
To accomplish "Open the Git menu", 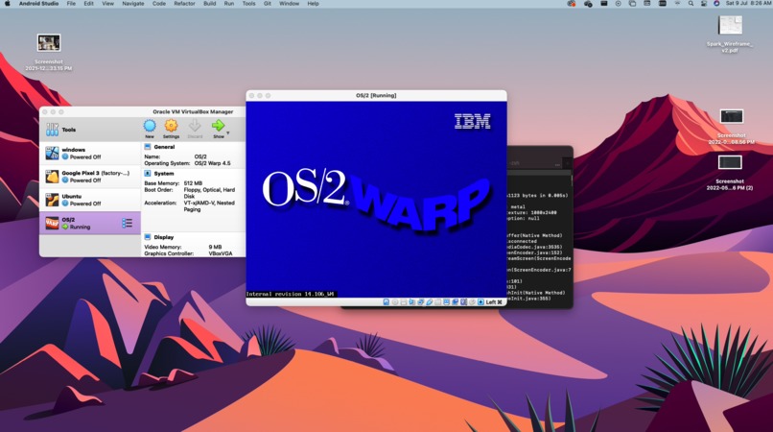I will coord(268,4).
